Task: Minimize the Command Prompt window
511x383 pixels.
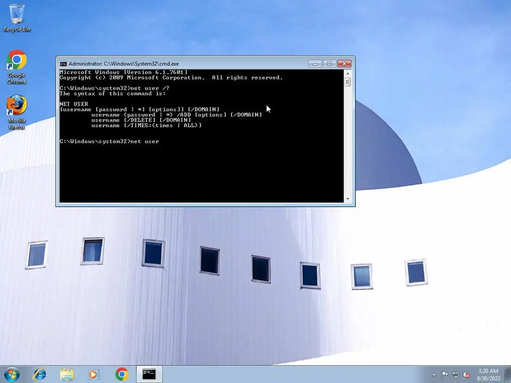Action: (x=315, y=64)
